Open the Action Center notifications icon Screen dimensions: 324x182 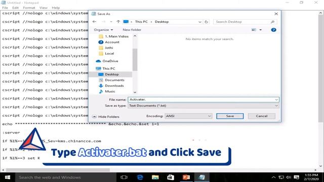click(x=297, y=177)
